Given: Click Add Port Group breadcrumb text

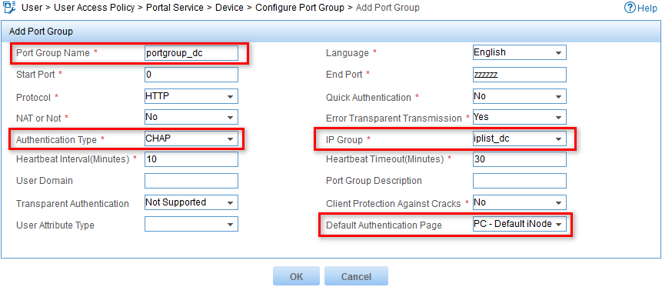Looking at the screenshot, I should coord(388,8).
